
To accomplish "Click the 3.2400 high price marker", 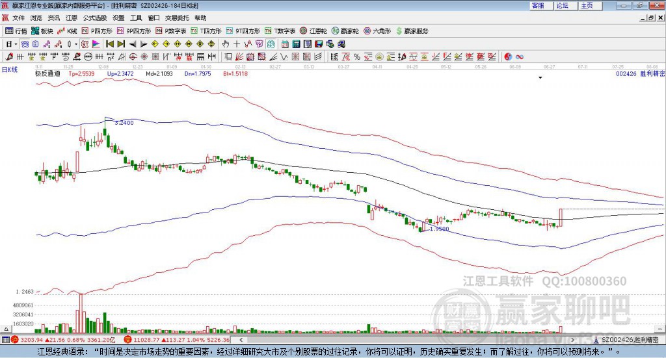I will coord(124,123).
